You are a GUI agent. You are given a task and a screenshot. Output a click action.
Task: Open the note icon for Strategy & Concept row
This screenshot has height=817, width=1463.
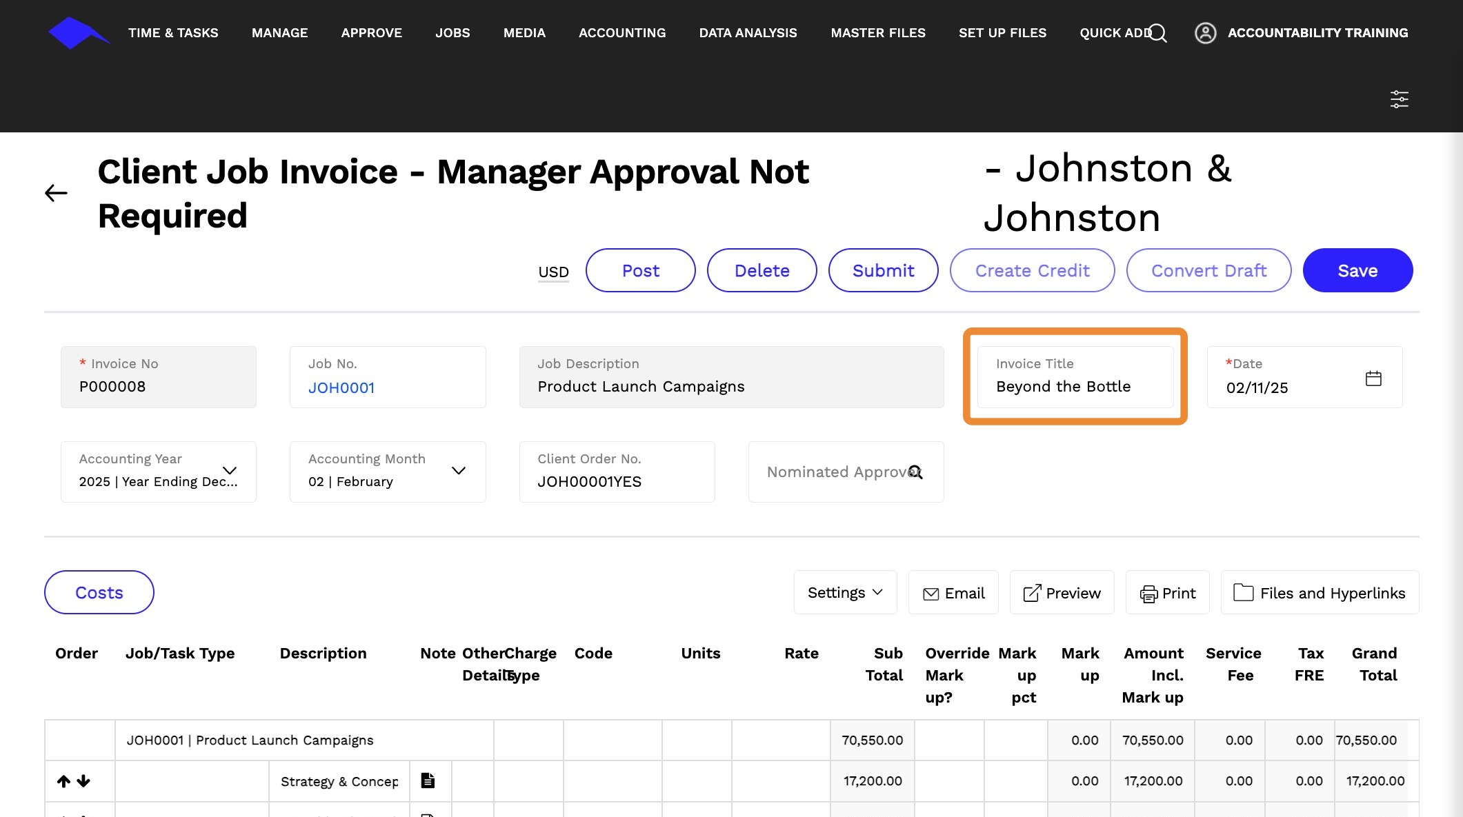click(428, 780)
